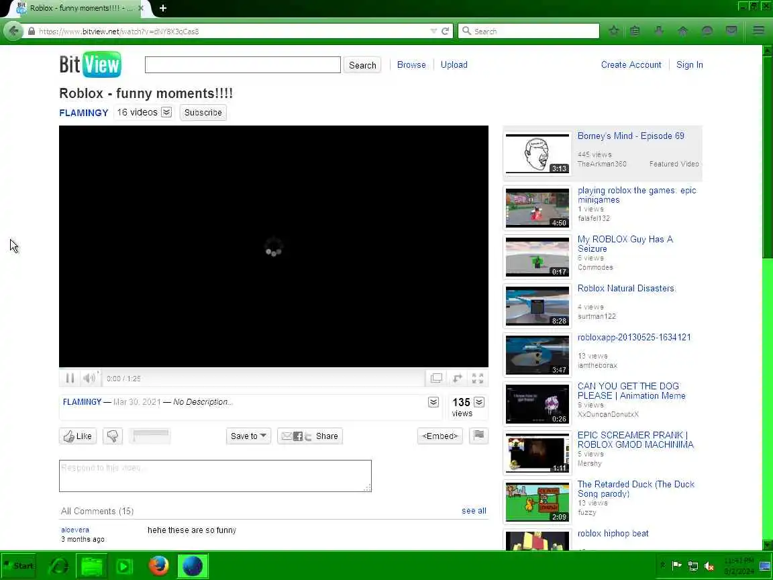
Task: Close the Roblox funny moments tab
Action: 140,8
